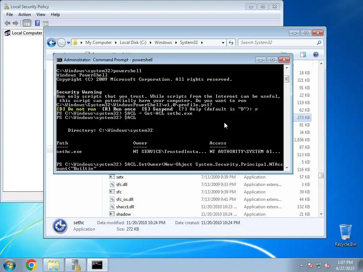Click Windows in address breadcrumb
The height and width of the screenshot is (272, 363).
click(163, 42)
